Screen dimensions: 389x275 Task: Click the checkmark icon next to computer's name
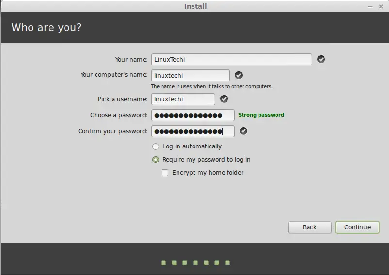pyautogui.click(x=239, y=75)
